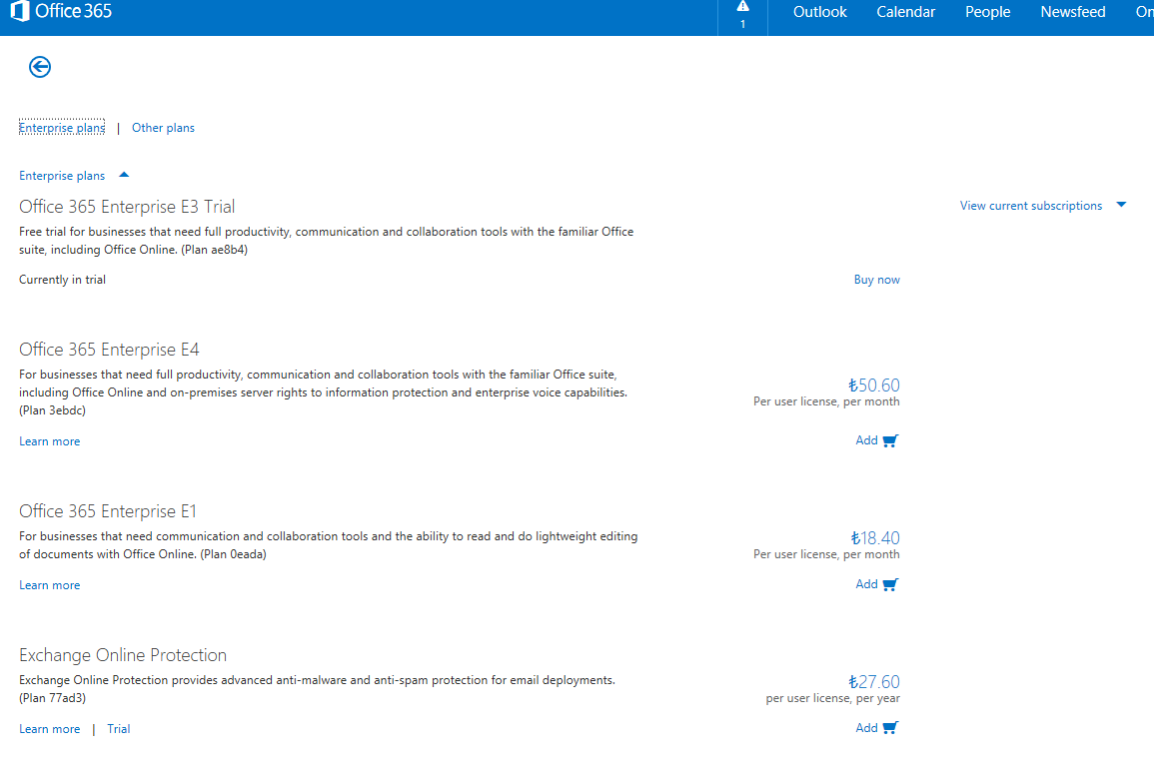Click the ₺50.60 price
1154x774 pixels.
pyautogui.click(x=873, y=386)
